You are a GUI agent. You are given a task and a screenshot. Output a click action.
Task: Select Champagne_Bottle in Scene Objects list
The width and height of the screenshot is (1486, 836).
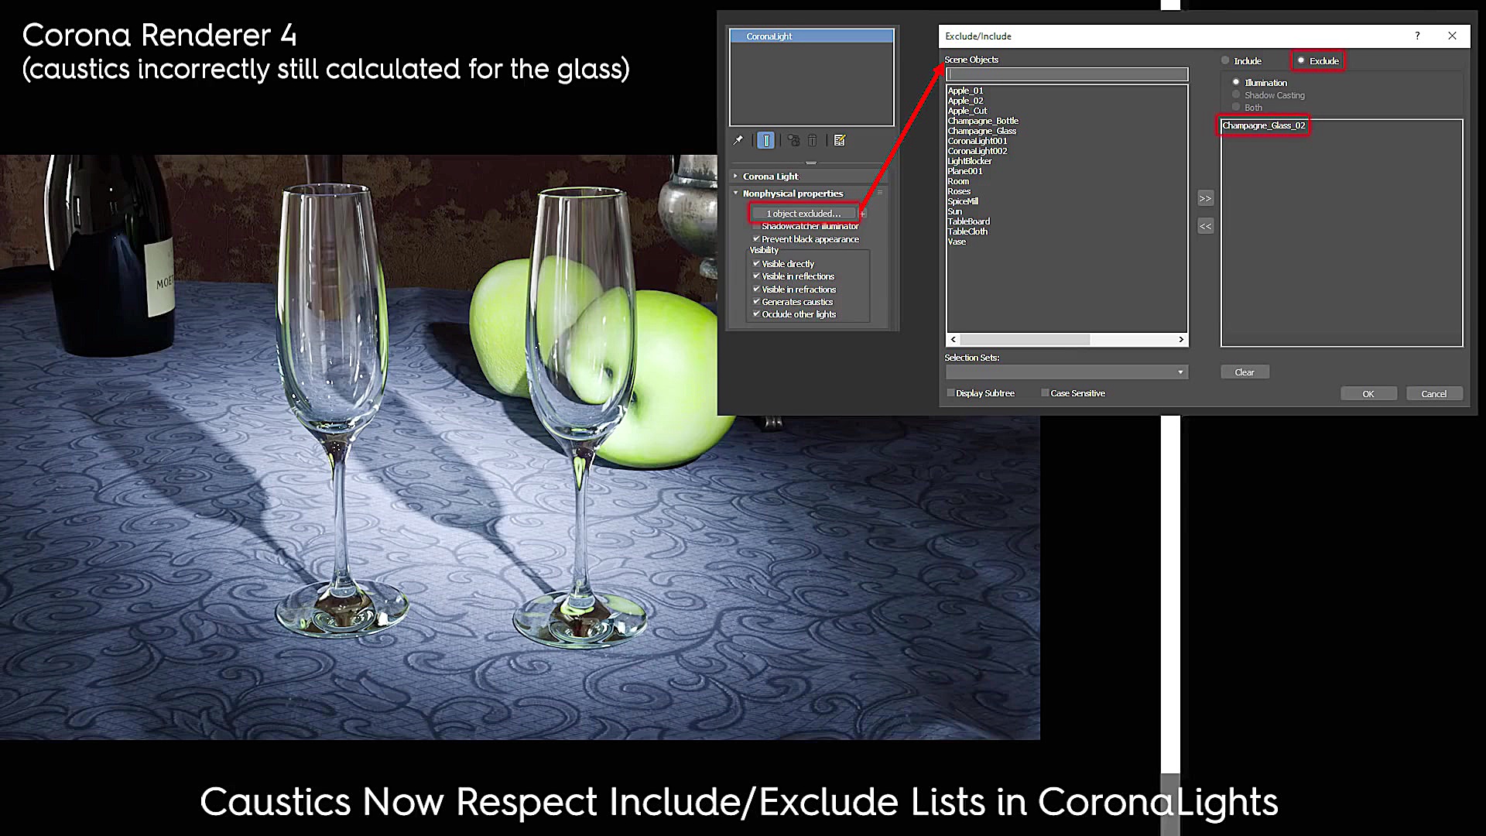[x=983, y=121]
